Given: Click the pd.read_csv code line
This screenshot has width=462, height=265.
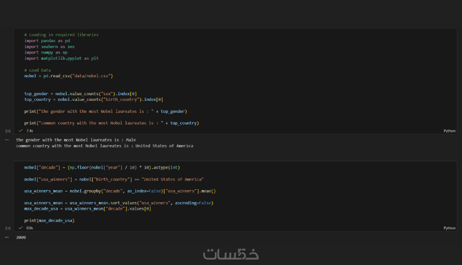Looking at the screenshot, I should [x=68, y=75].
